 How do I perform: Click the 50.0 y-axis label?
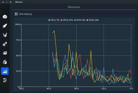(x=18, y=56)
